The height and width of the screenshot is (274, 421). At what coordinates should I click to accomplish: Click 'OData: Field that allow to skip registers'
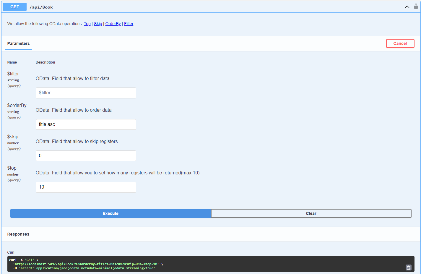click(x=77, y=141)
